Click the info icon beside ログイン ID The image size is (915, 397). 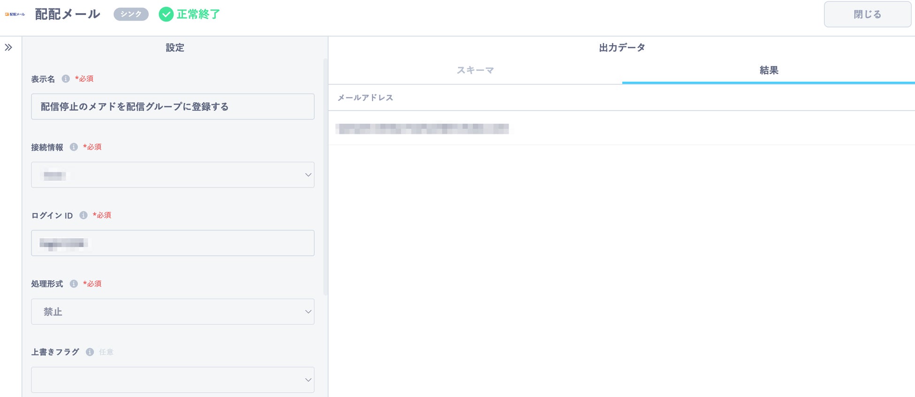(84, 215)
